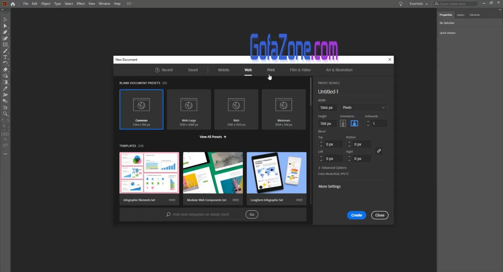This screenshot has height=272, width=503.
Task: Select the Eyedropper tool
Action: 5,88
